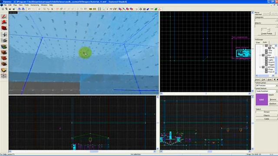Viewport: 278px width, 156px height.
Task: Collapse the Entities visgroup tree node
Action: click(260, 55)
